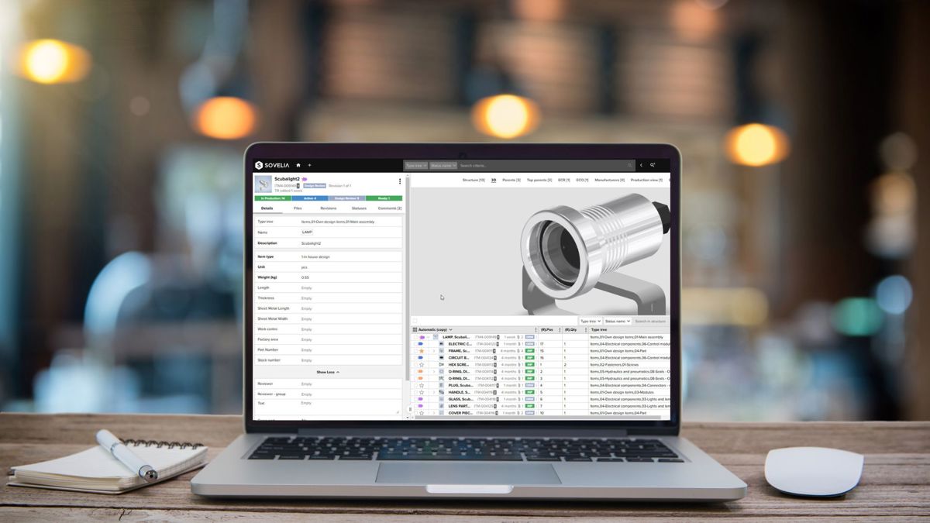Click the Show Less link

click(327, 372)
